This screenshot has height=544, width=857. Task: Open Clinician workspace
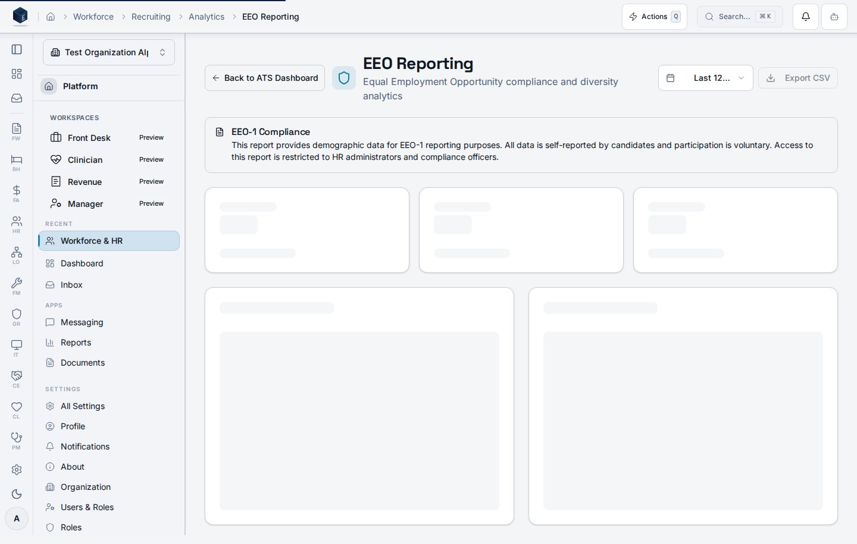point(109,160)
